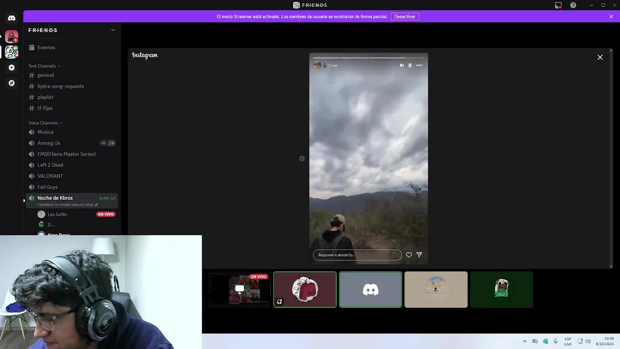Join the Left 2 Dead voice channel
The image size is (620, 349).
[x=72, y=165]
